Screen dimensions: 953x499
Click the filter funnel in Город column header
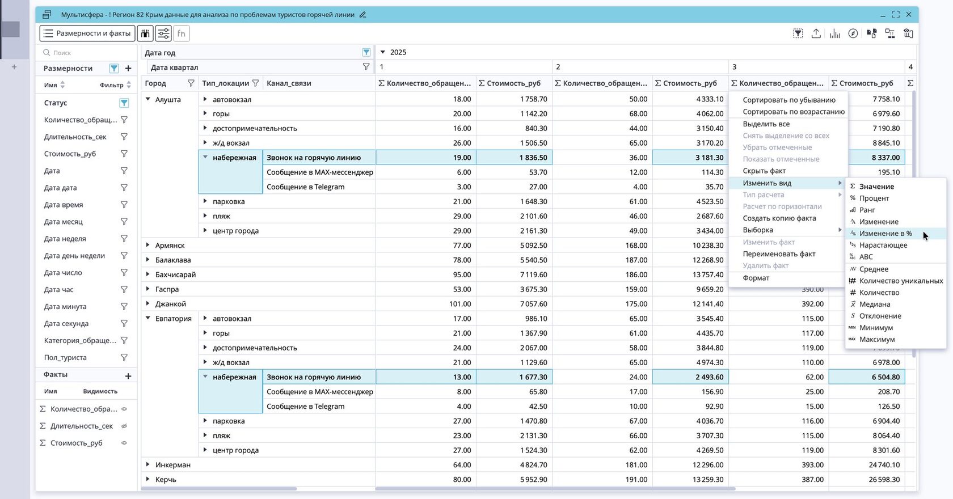191,83
